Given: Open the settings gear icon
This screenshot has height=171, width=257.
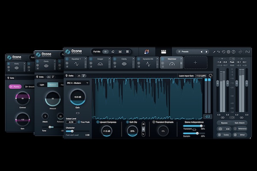Looking at the screenshot, I should point(228,52).
